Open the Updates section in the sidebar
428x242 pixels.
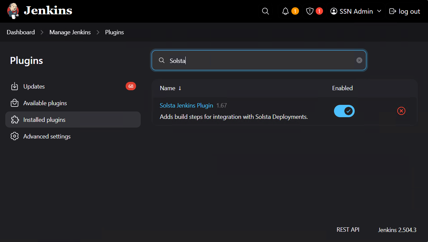(x=73, y=87)
